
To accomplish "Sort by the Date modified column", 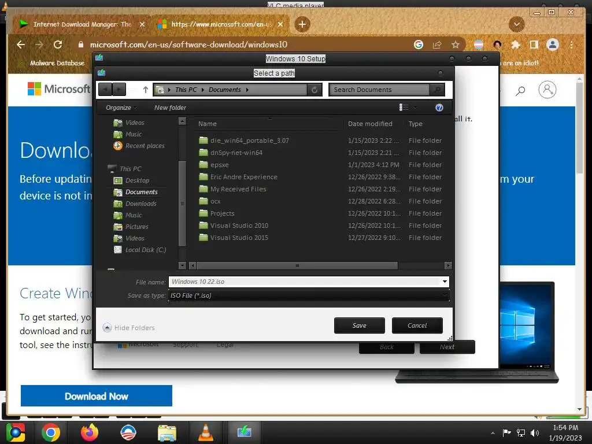I will pyautogui.click(x=370, y=124).
